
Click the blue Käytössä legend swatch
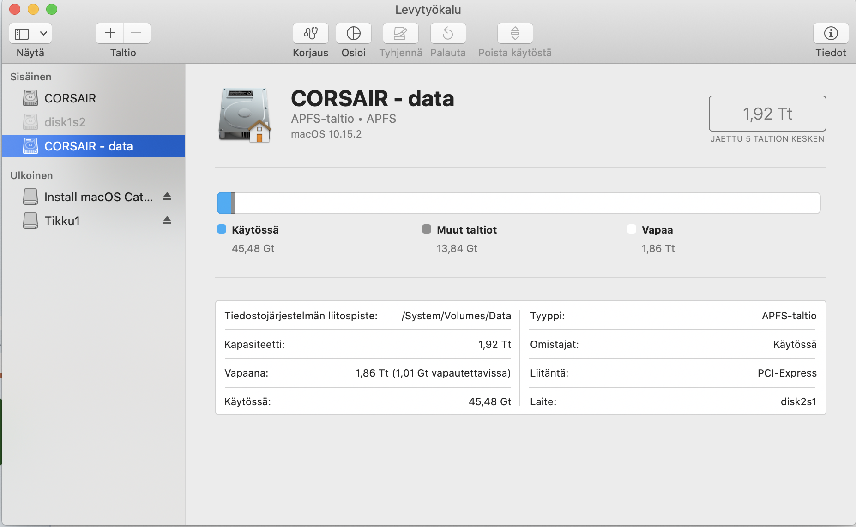[x=222, y=229]
